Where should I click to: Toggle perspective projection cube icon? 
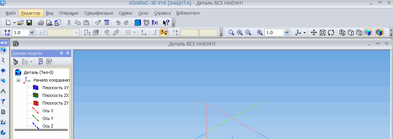(x=380, y=33)
